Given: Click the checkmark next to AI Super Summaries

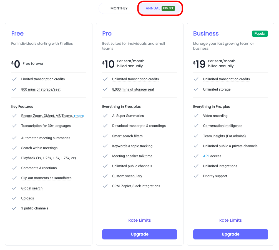Looking at the screenshot, I should 105,116.
